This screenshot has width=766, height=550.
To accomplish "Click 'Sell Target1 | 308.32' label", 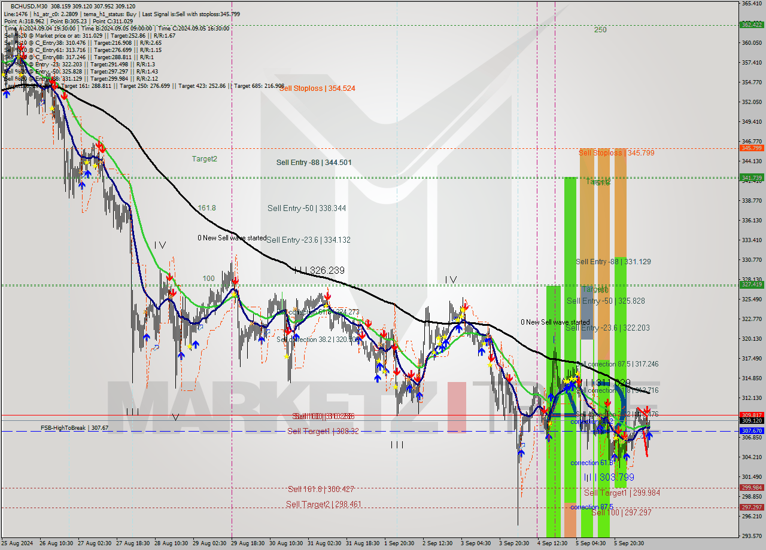I will click(323, 432).
